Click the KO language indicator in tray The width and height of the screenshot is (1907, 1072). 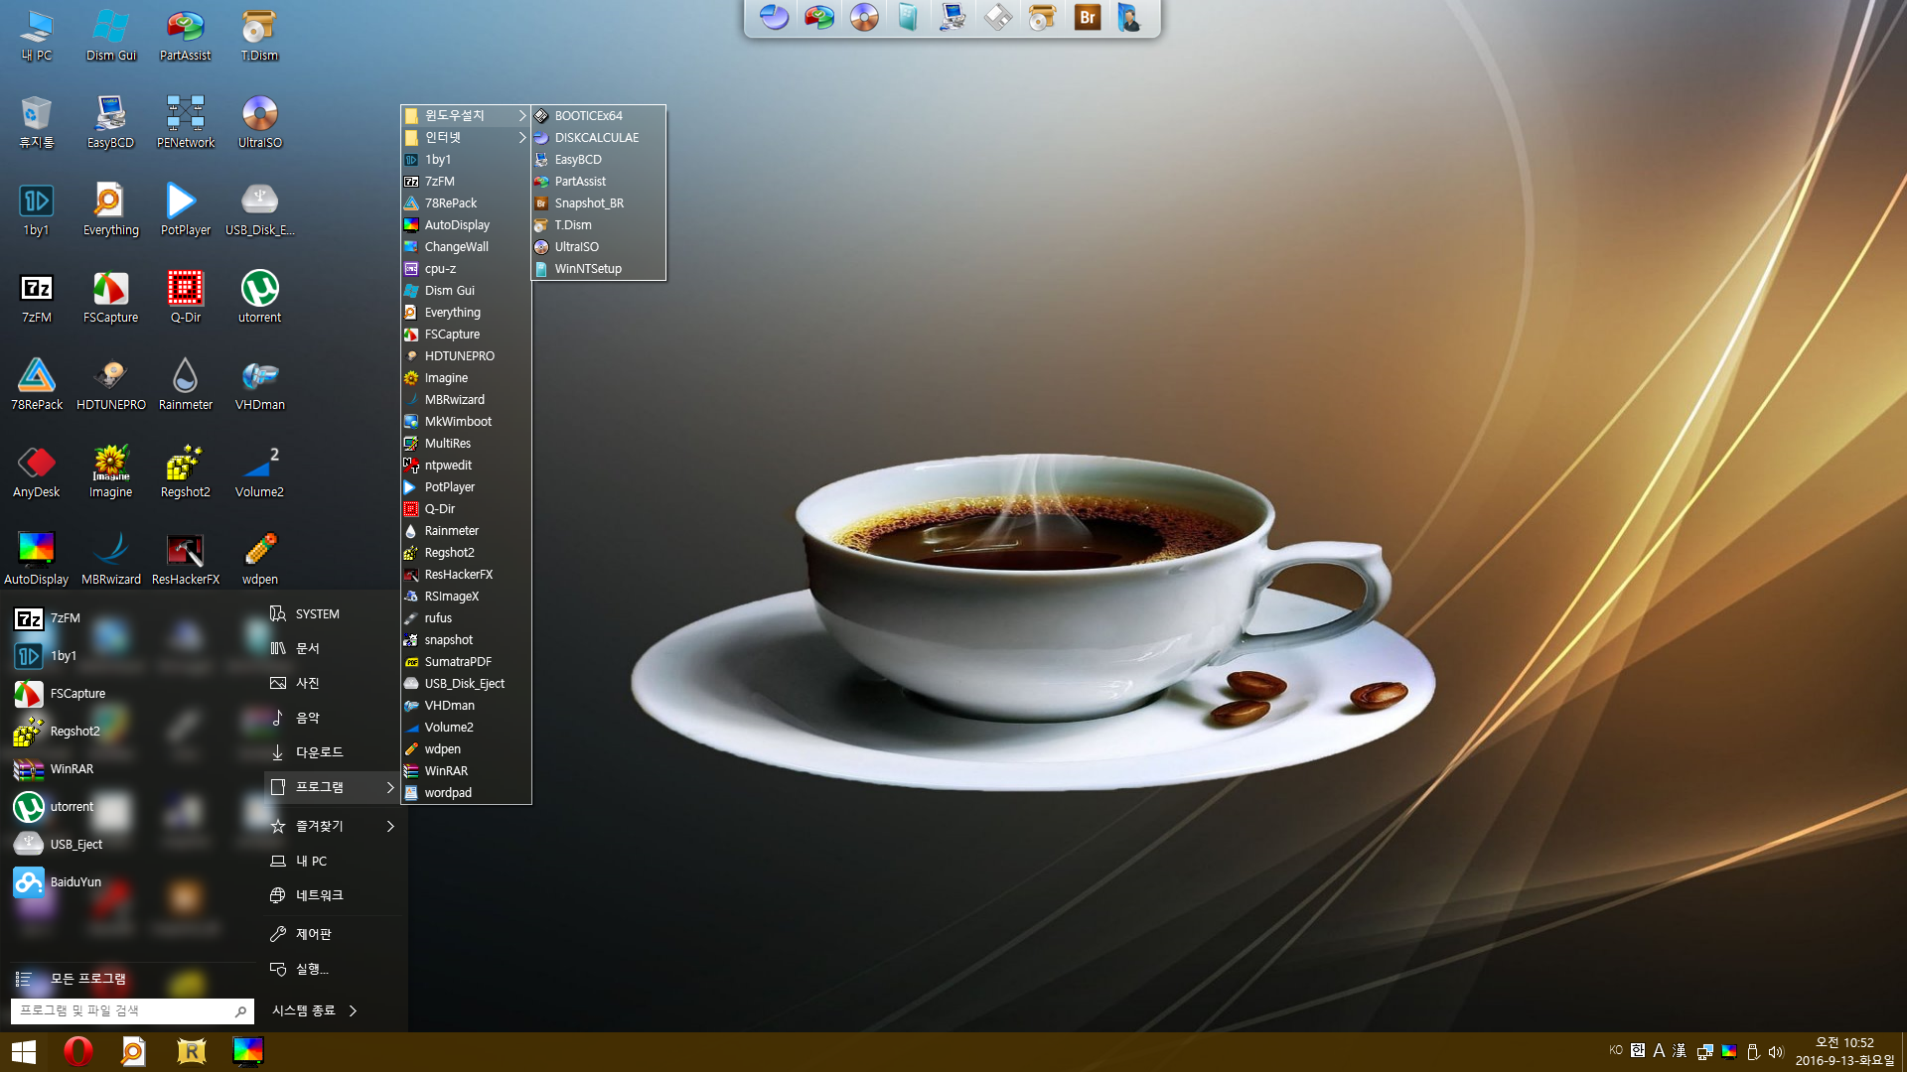(1615, 1050)
